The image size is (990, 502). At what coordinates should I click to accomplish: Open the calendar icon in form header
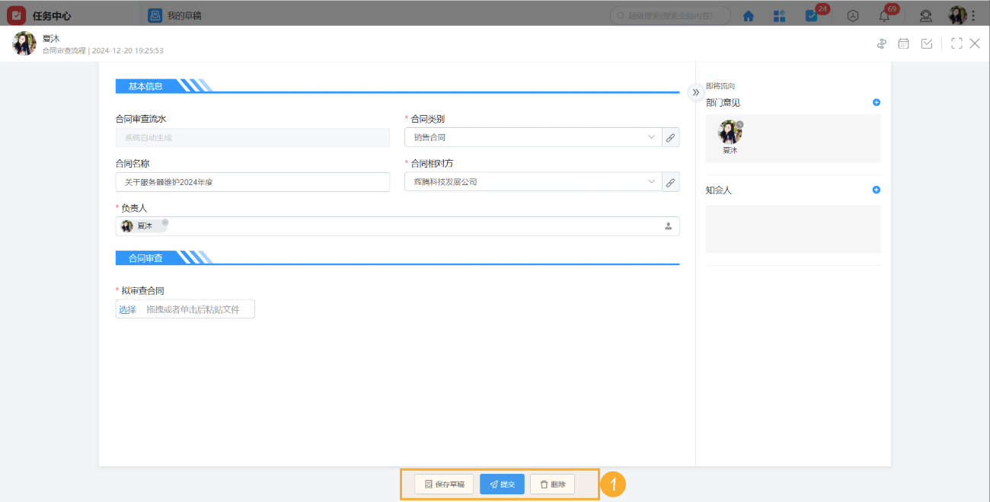pyautogui.click(x=904, y=43)
